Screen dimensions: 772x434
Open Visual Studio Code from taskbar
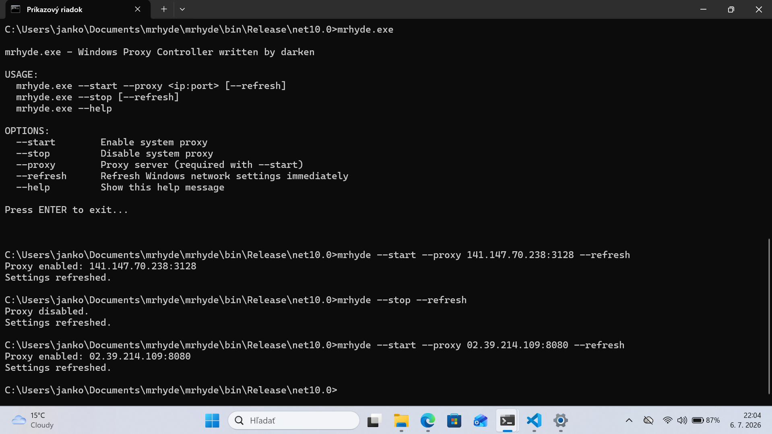(534, 420)
